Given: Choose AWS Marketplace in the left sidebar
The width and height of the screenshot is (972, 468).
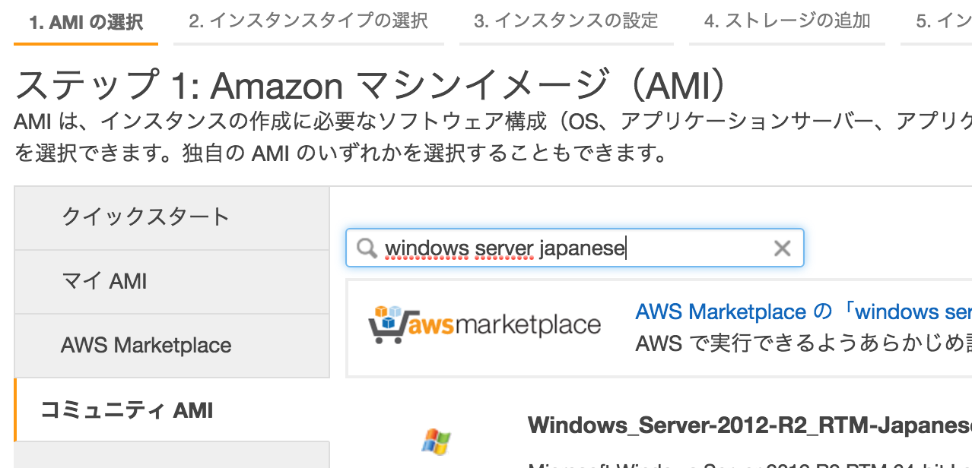Looking at the screenshot, I should [x=146, y=346].
